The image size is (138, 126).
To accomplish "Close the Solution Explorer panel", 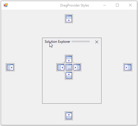I will click(97, 42).
